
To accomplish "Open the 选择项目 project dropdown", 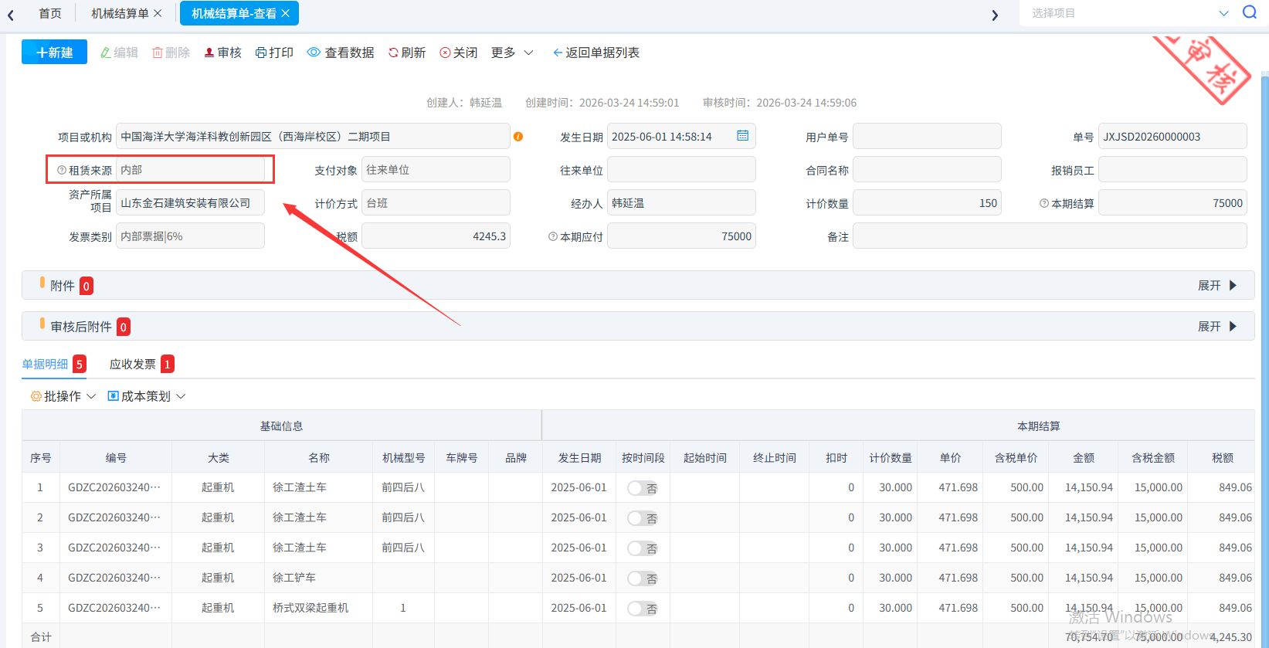I will pos(1130,13).
